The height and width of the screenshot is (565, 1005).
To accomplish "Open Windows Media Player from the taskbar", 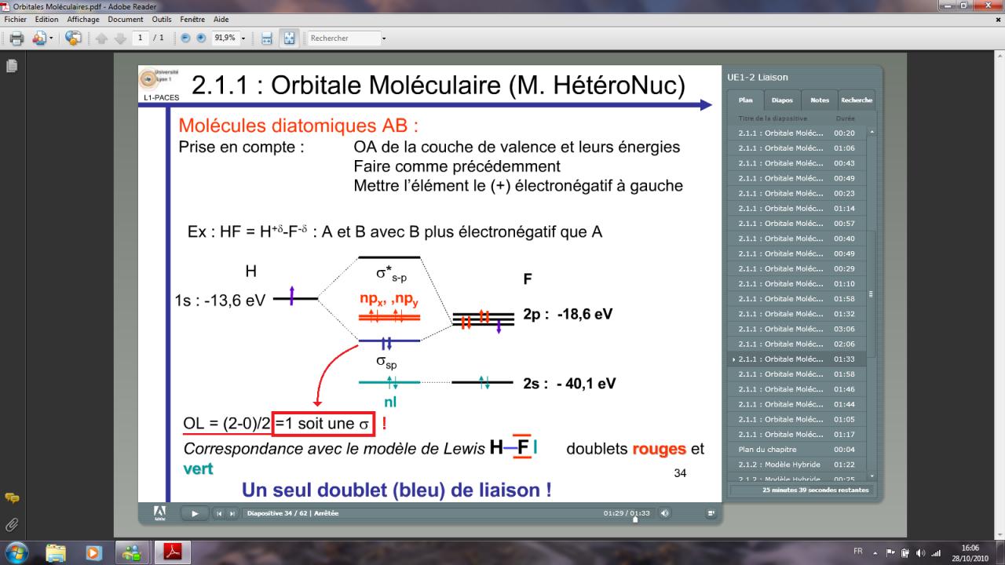I will [94, 552].
